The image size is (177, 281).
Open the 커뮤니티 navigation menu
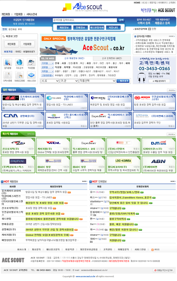coord(113,27)
